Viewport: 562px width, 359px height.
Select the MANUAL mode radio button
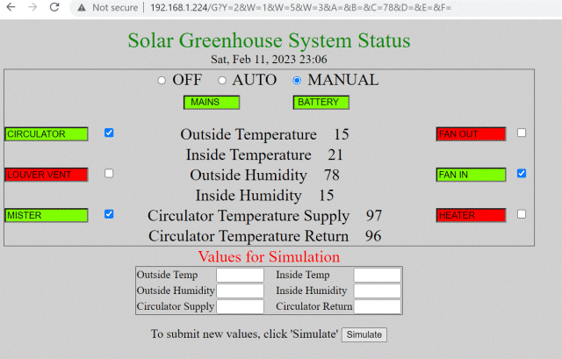click(x=297, y=81)
